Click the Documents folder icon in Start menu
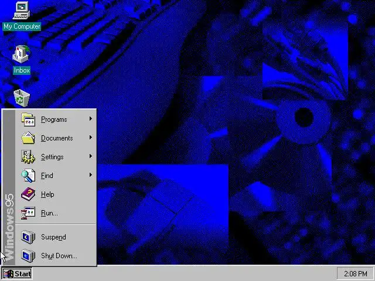This screenshot has height=281, width=375. tap(28, 138)
